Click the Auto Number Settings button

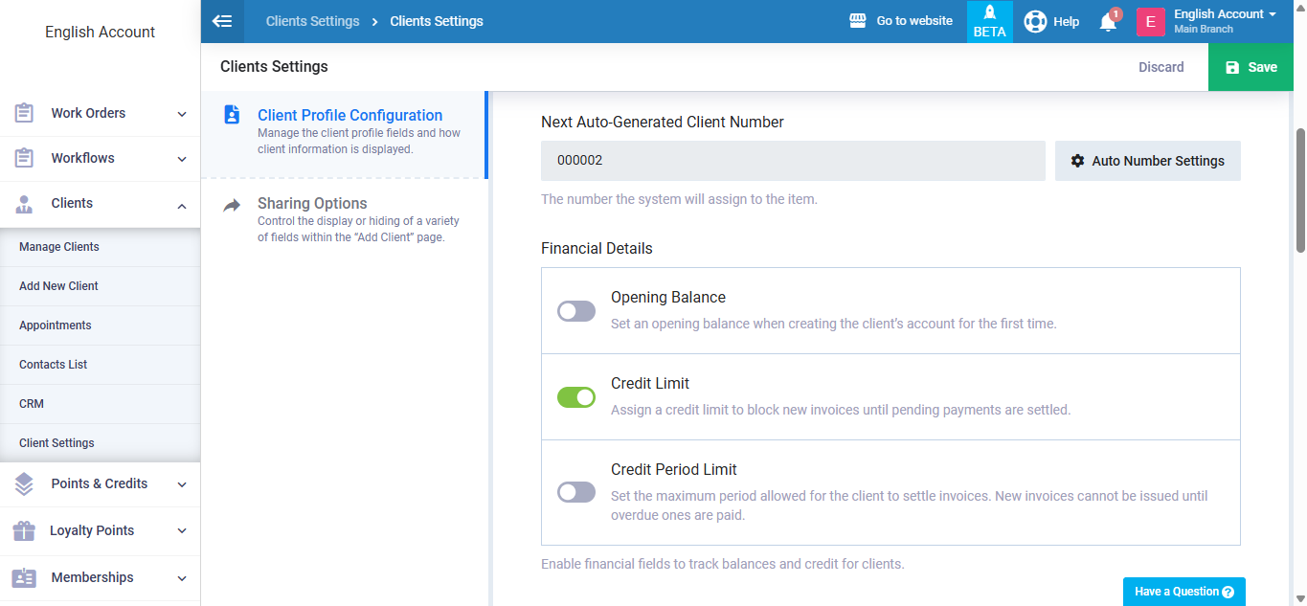[x=1147, y=161]
